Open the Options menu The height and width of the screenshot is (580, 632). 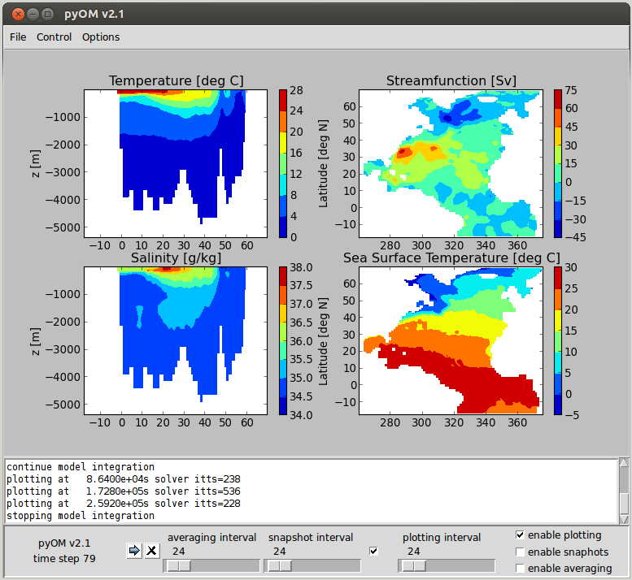pos(101,37)
